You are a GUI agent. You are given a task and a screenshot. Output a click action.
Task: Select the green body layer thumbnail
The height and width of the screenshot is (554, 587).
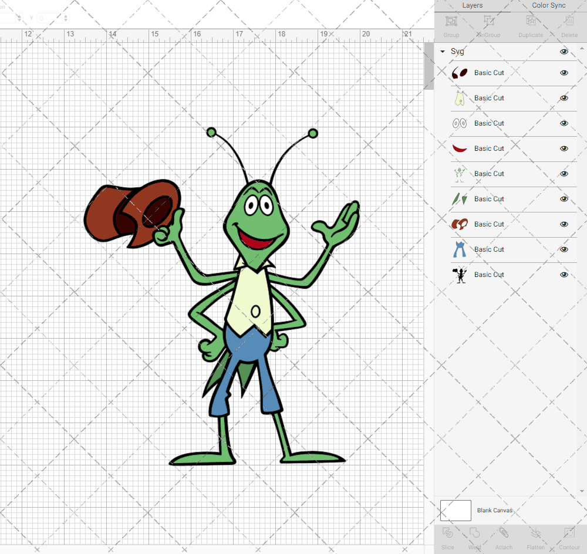[460, 174]
